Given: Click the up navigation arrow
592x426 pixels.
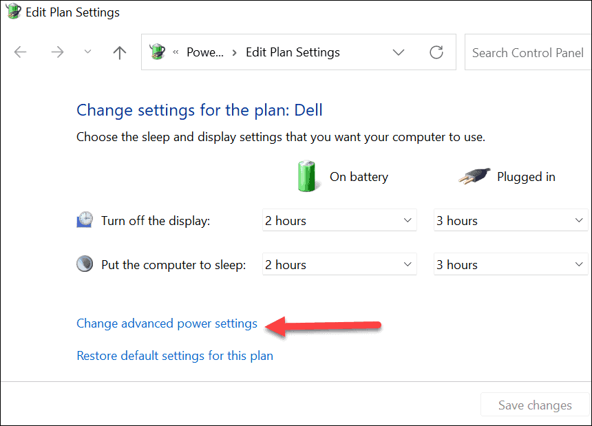Looking at the screenshot, I should pos(119,52).
